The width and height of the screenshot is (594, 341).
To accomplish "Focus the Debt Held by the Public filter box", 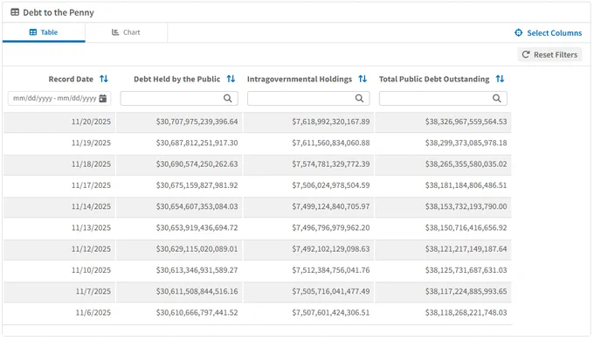I will point(179,99).
